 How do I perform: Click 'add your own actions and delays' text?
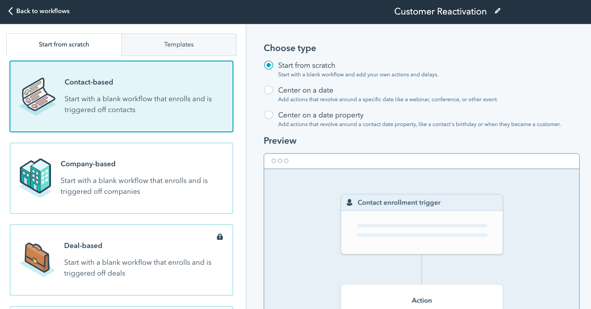coord(358,75)
